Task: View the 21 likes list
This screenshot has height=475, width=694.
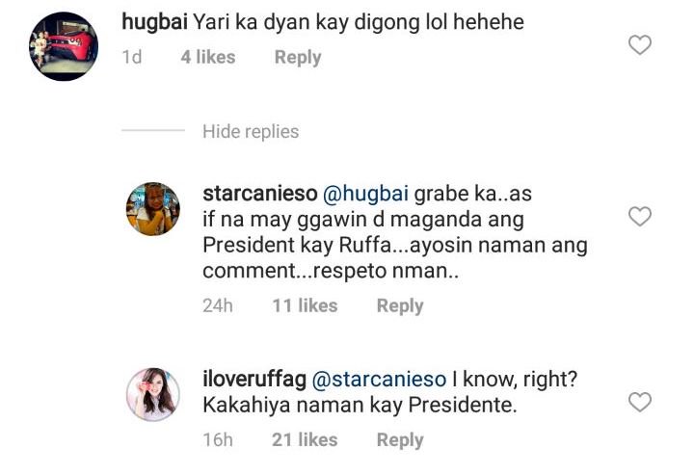Action: point(305,439)
